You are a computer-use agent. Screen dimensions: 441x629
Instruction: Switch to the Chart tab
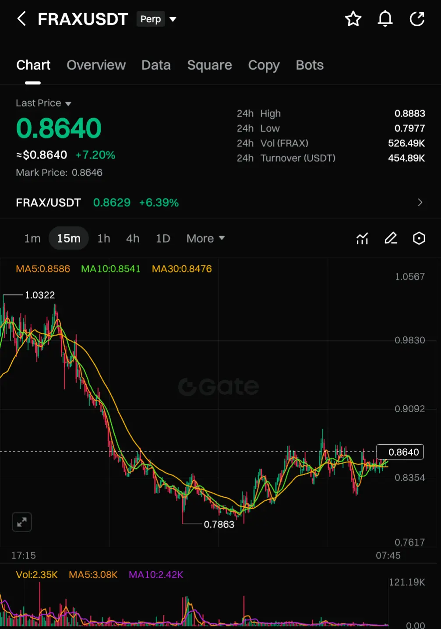point(33,65)
